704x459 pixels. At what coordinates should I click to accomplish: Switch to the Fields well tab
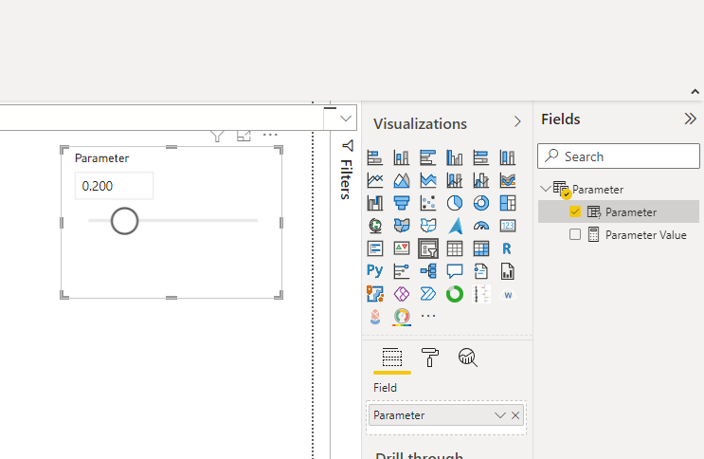[392, 358]
